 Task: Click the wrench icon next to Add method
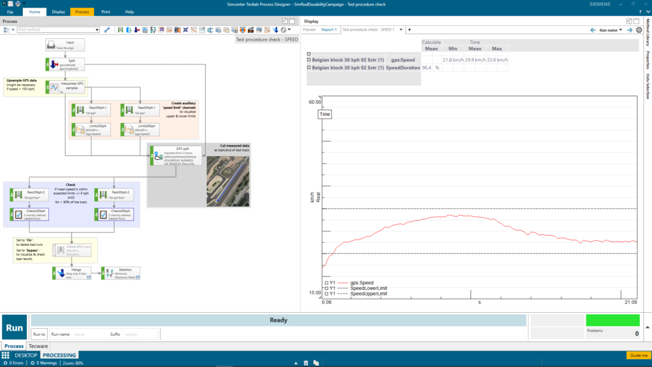[107, 30]
